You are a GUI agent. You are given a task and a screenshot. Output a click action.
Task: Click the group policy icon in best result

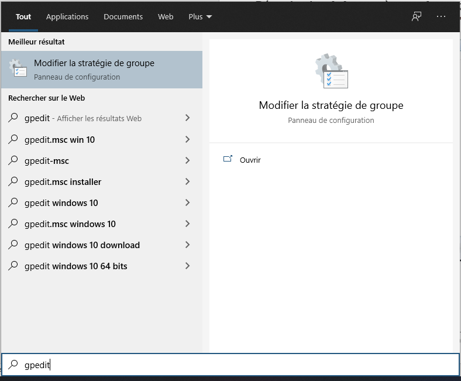click(18, 68)
